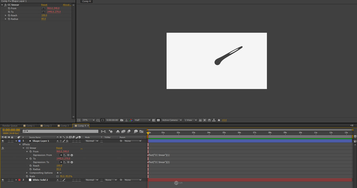Click the Graph Editor icon in the timeline
This screenshot has height=188, width=357.
coord(142,131)
